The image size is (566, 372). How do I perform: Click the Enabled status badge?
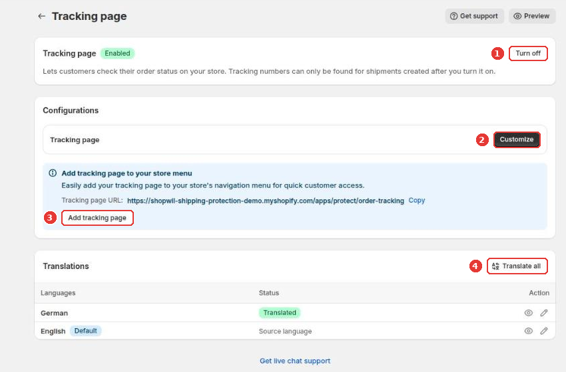[117, 53]
